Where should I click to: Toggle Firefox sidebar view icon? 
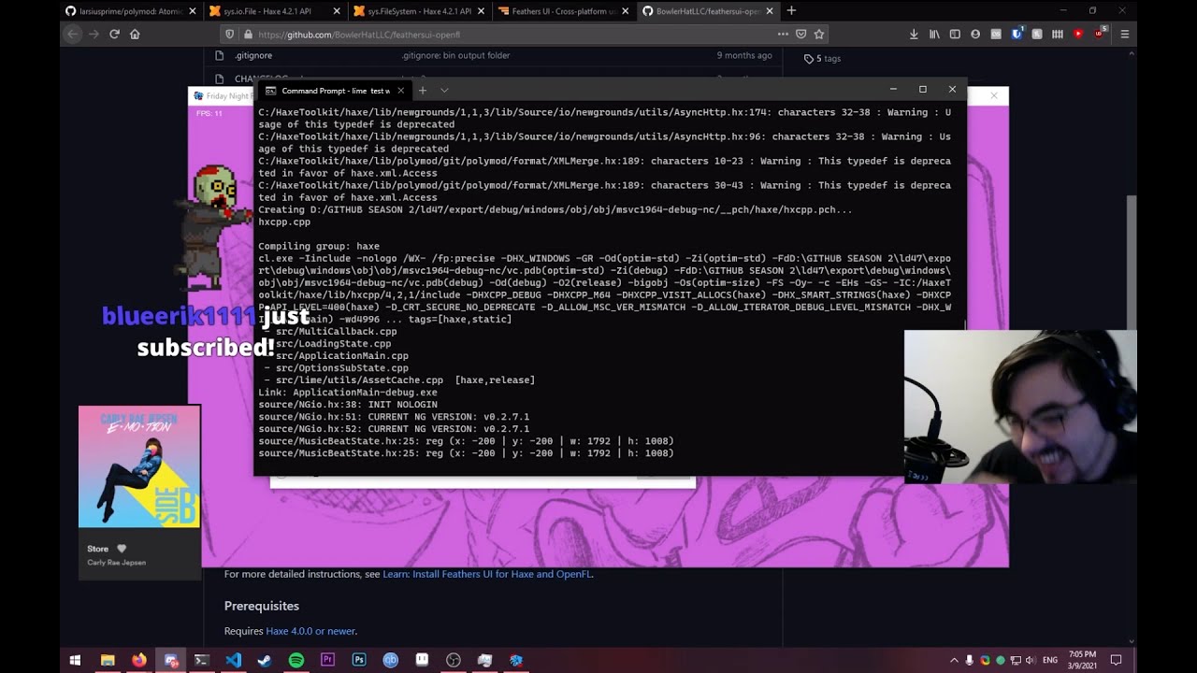955,34
